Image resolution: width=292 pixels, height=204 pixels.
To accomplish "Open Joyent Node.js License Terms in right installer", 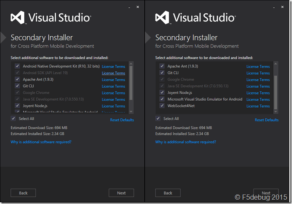I will (258, 93).
